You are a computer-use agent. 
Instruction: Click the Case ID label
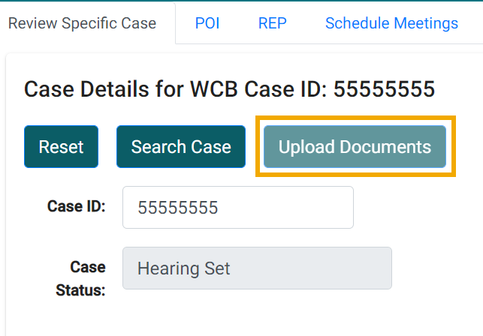coord(76,206)
